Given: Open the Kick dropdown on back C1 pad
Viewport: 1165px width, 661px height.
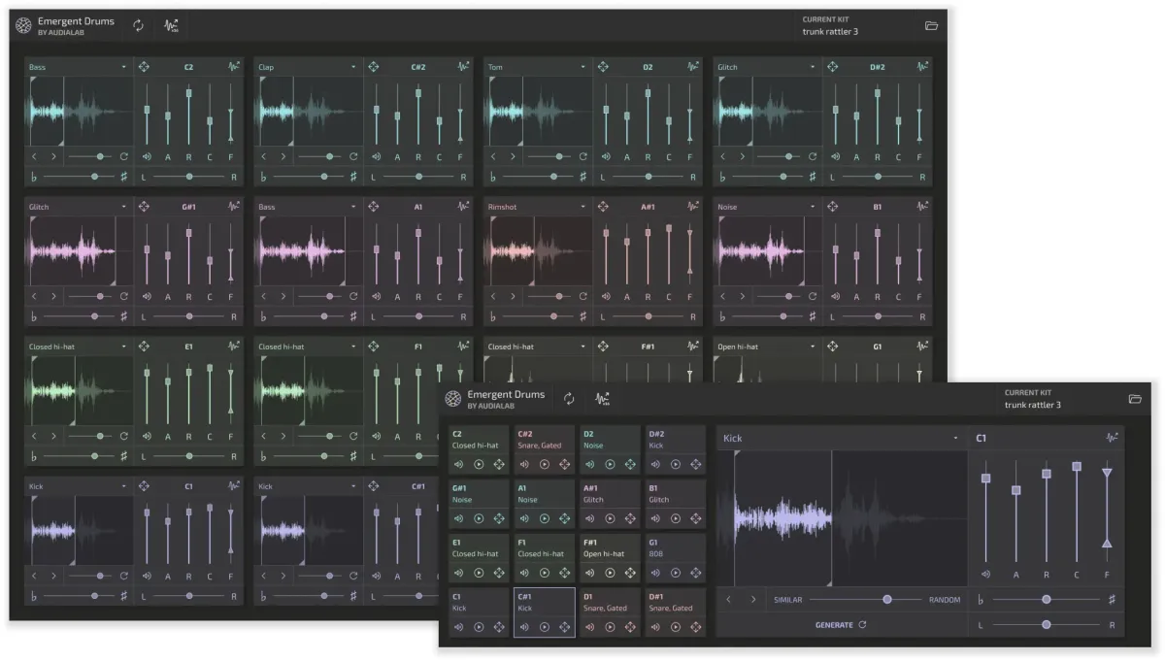Looking at the screenshot, I should (x=79, y=486).
